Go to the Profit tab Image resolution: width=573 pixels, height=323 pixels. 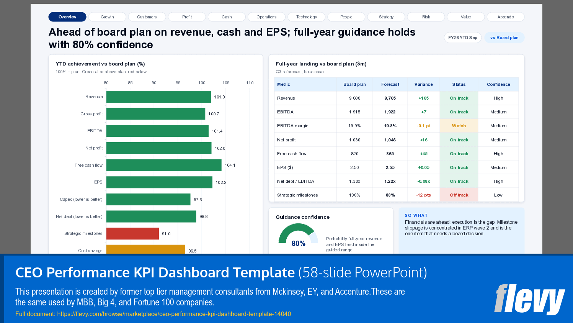pyautogui.click(x=187, y=17)
